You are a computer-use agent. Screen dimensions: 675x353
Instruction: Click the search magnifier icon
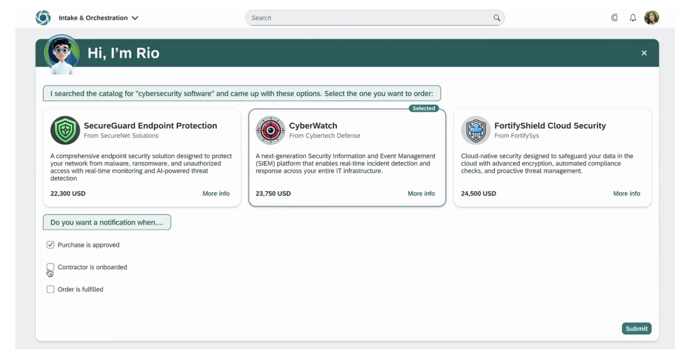[497, 17]
